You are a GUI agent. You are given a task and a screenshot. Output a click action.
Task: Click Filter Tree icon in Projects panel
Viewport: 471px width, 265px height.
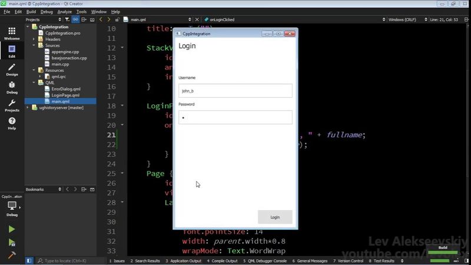(x=67, y=19)
